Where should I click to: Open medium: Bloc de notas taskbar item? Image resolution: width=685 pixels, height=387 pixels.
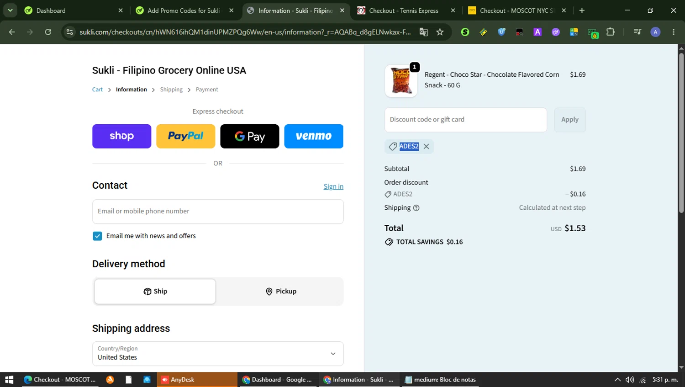point(440,380)
